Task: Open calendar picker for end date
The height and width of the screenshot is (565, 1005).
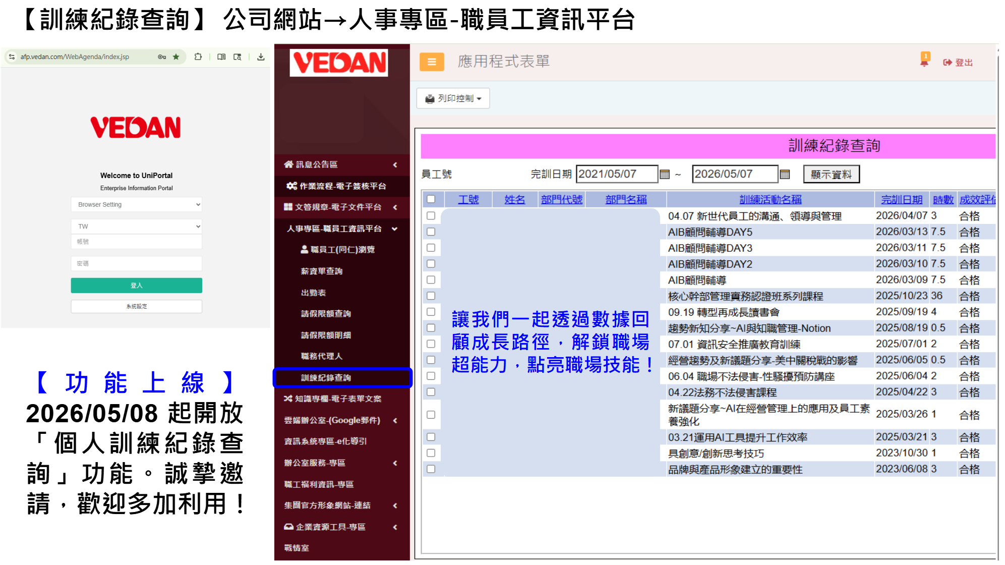Action: pos(785,175)
